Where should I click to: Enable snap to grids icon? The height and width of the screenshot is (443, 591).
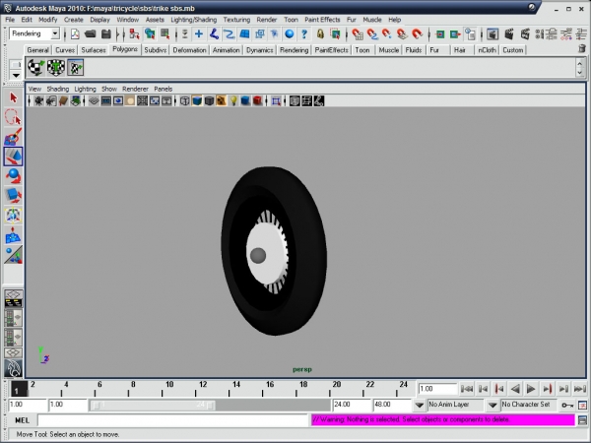click(x=358, y=34)
